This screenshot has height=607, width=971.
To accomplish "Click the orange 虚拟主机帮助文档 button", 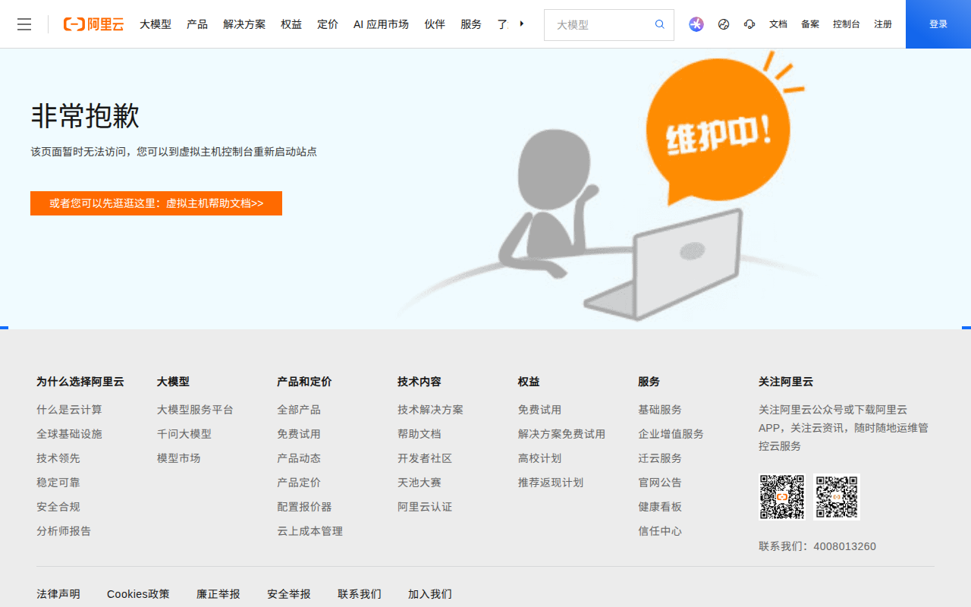I will [x=156, y=203].
